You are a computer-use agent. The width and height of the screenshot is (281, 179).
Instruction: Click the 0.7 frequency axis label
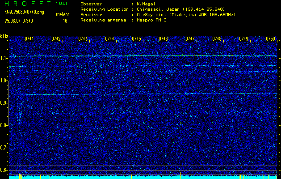(x=4, y=148)
